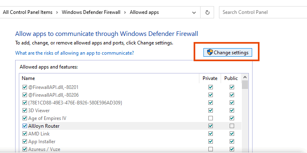Toggle Private checkbox for AllJoyn Router
The width and height of the screenshot is (307, 153).
coord(210,126)
